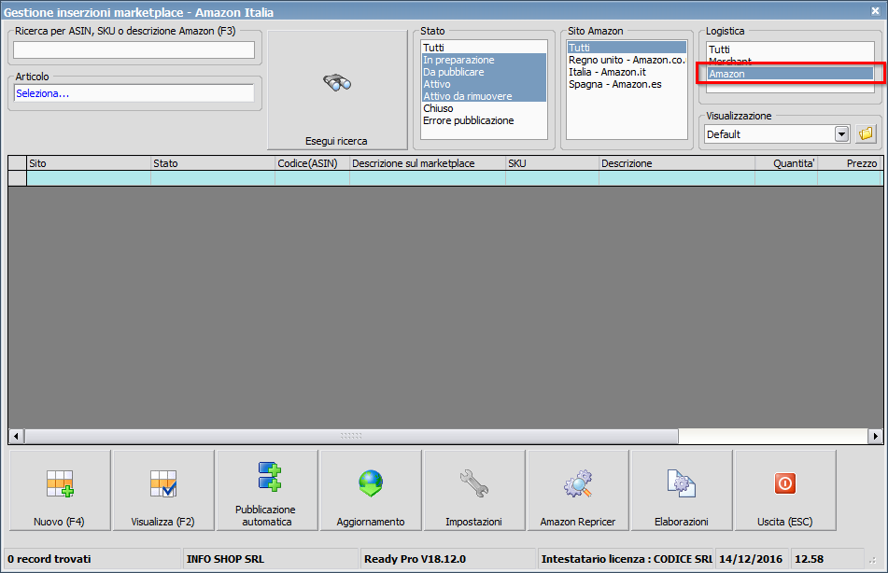Image resolution: width=888 pixels, height=573 pixels.
Task: Select Errore pubblicazione status
Action: [x=485, y=120]
